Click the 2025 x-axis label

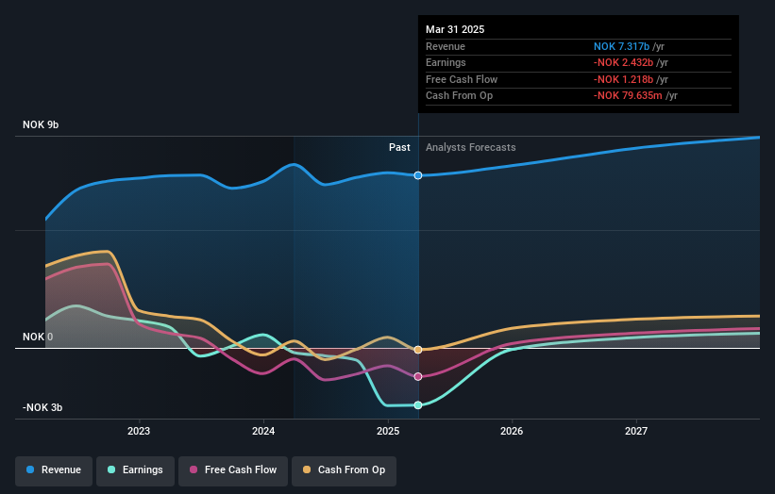click(x=388, y=432)
